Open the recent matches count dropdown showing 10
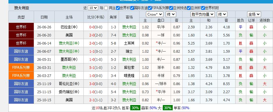 (x=93, y=8)
